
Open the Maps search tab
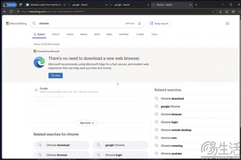[x=97, y=34]
